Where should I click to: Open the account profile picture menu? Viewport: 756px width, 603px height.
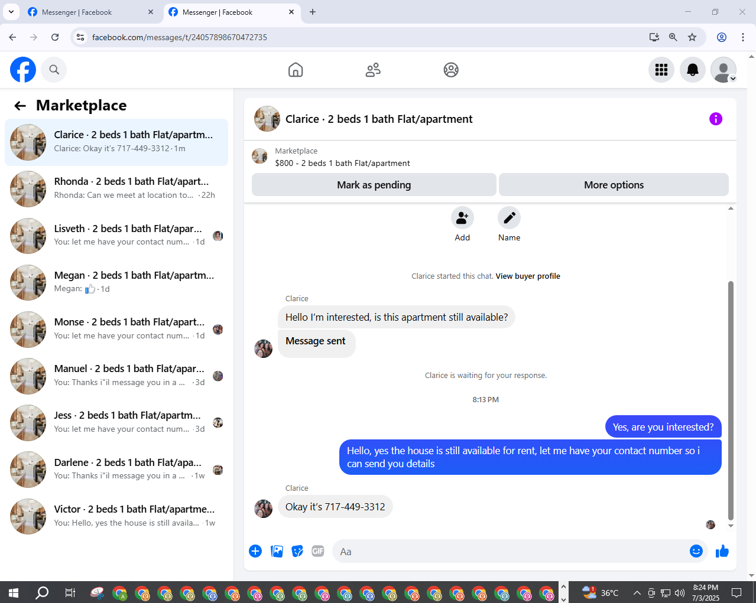tap(723, 70)
